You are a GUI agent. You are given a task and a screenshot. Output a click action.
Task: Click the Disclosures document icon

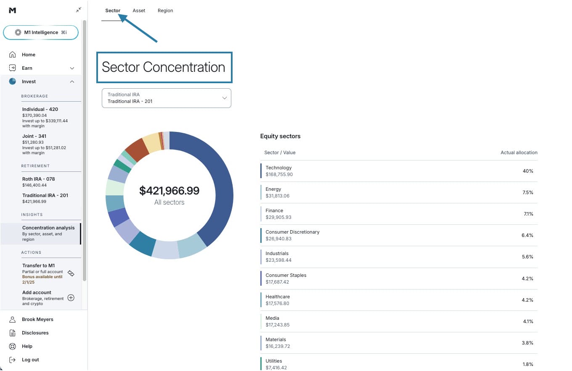click(13, 333)
